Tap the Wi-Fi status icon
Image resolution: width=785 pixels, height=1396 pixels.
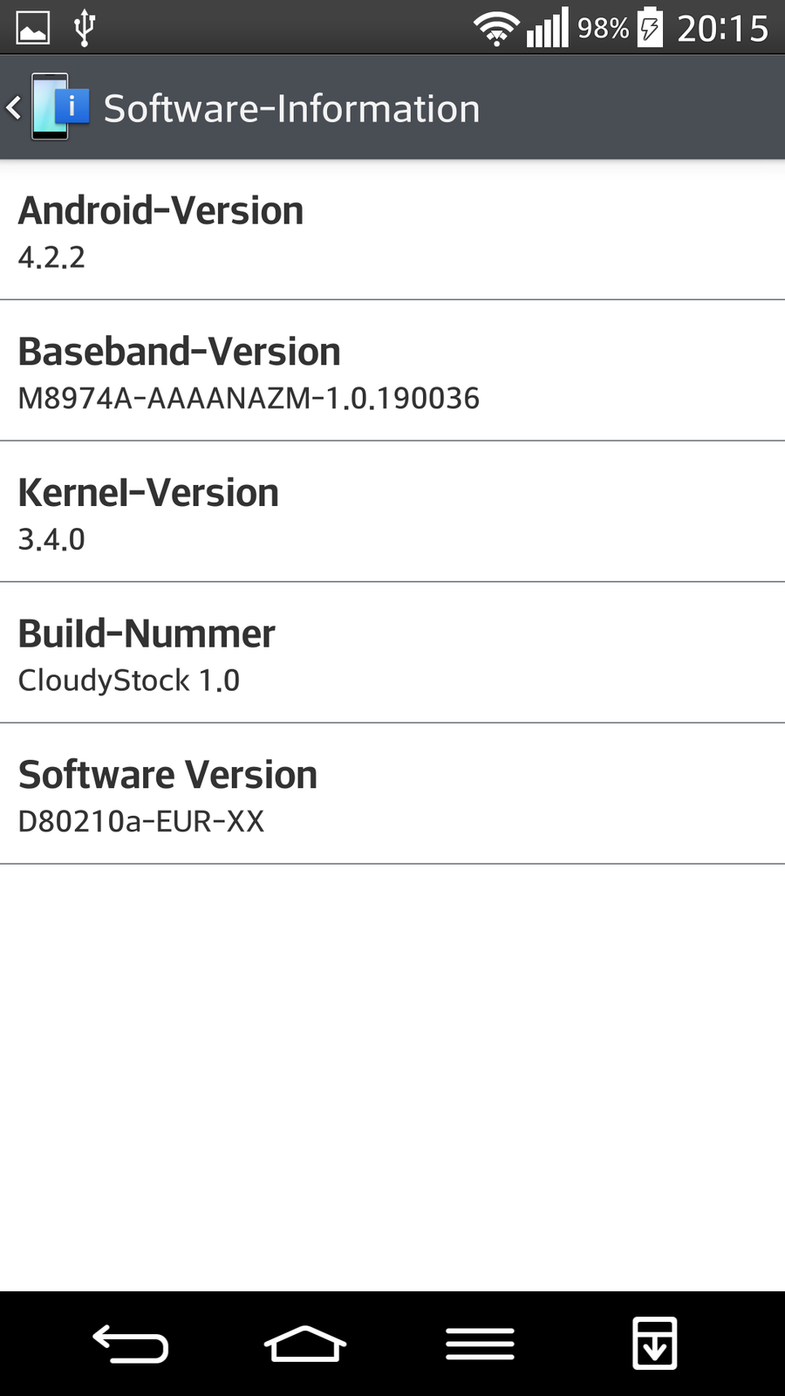[496, 29]
